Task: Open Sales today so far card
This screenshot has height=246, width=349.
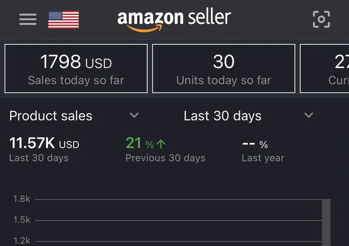Action: click(x=76, y=68)
